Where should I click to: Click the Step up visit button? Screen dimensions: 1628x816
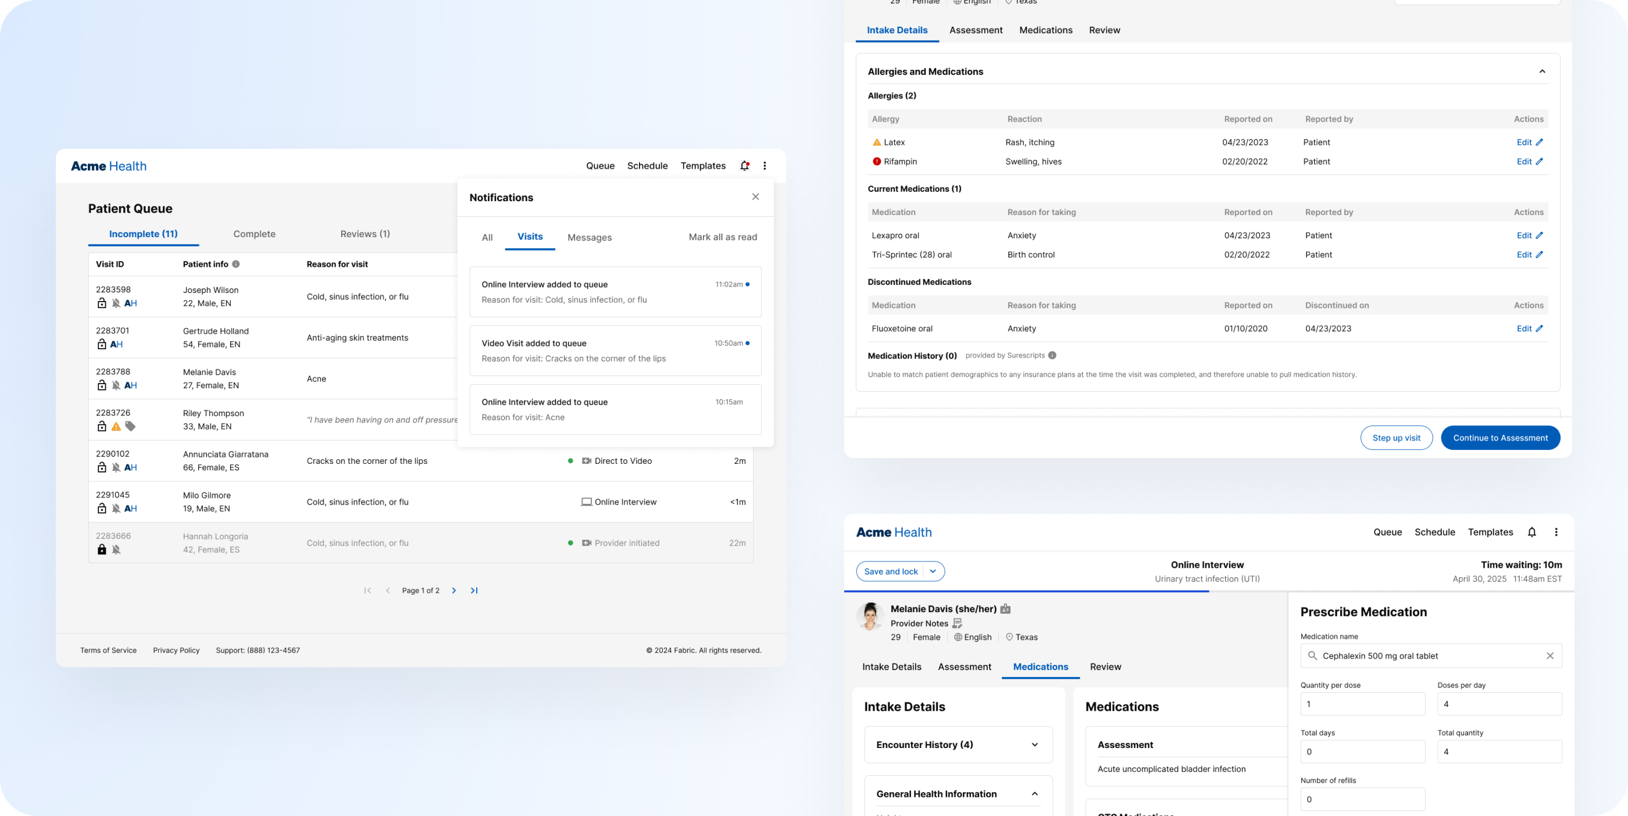click(1396, 438)
